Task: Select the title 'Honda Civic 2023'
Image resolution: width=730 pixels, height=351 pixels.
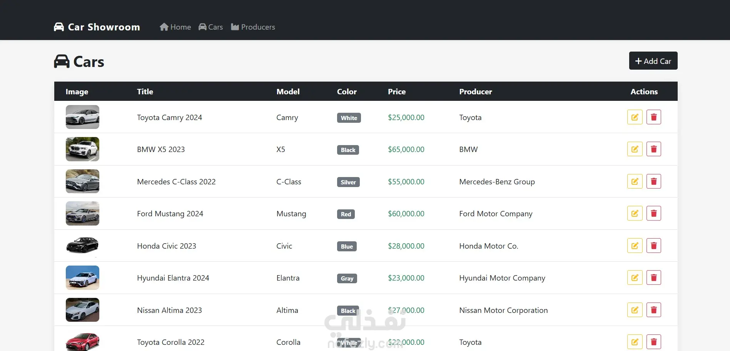Action: pyautogui.click(x=167, y=246)
